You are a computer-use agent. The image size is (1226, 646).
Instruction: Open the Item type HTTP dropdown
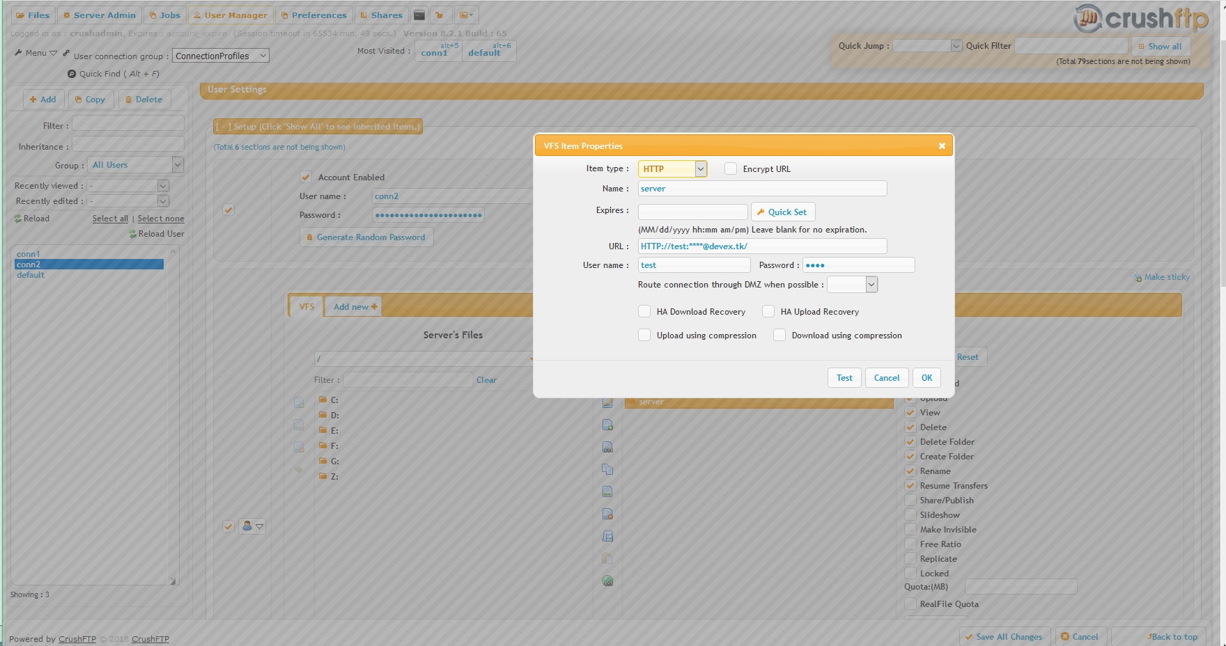pyautogui.click(x=701, y=168)
